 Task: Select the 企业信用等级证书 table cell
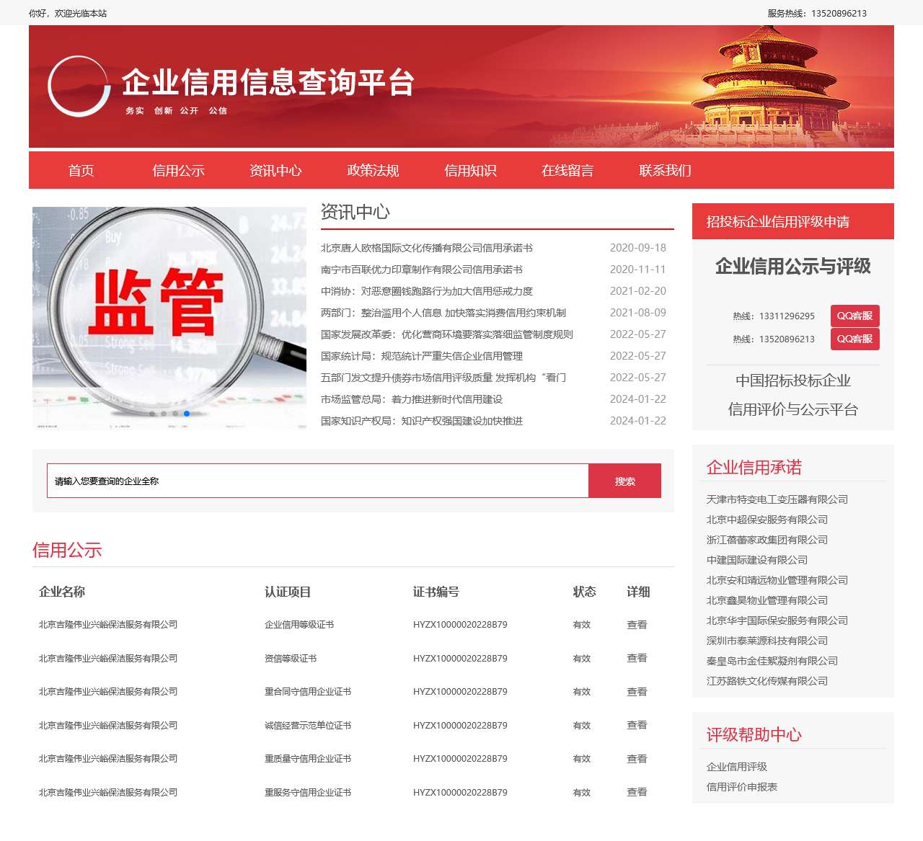click(299, 625)
